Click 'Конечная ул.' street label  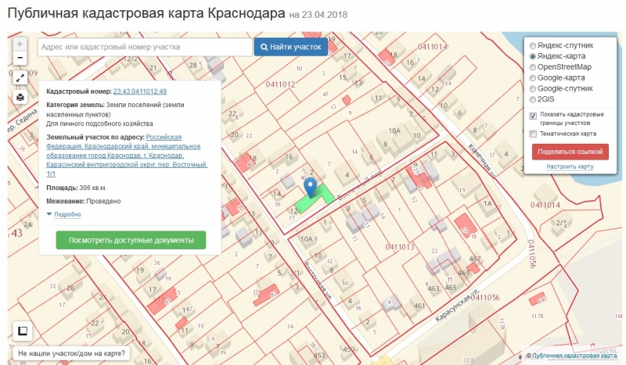(x=482, y=162)
